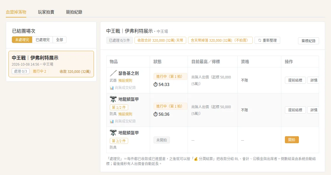Click the 收款合計 320,000 (32萬) 天幣 badge
Viewport: 331px width, 175px height.
[160, 40]
